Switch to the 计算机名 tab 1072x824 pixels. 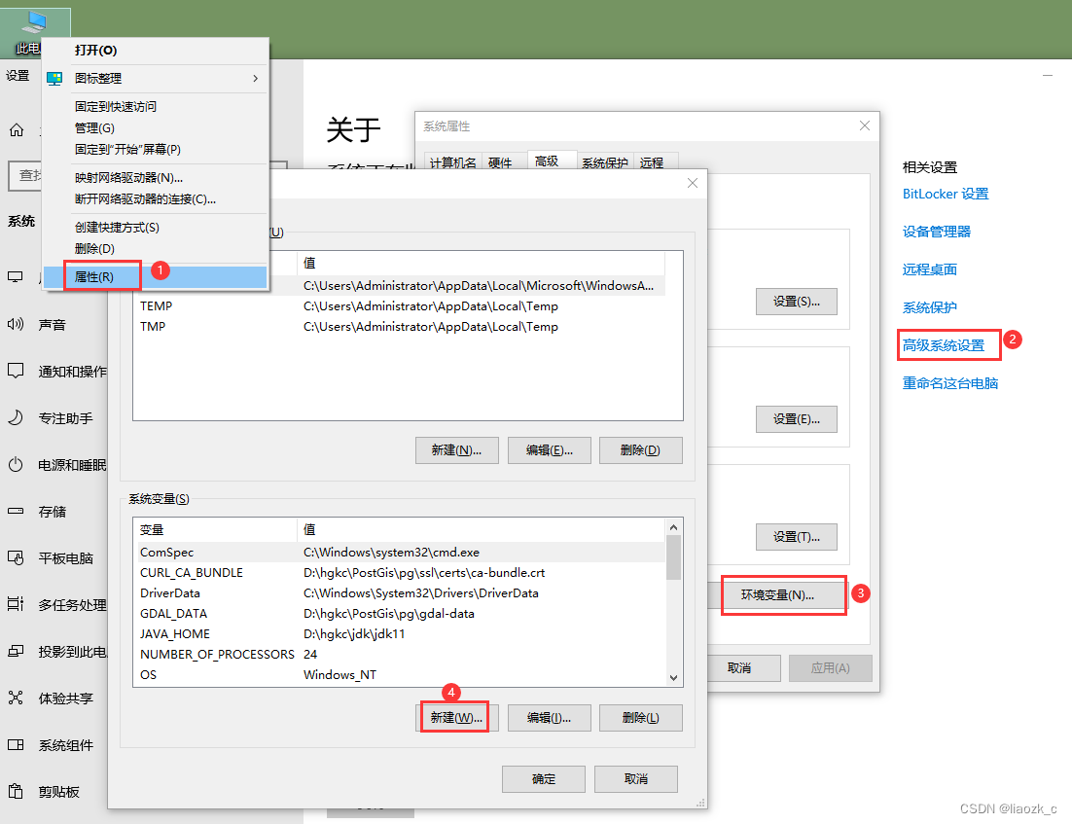point(452,162)
